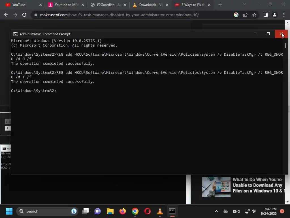Viewport: 290px width, 218px height.
Task: Select Command Prompt taskbar icon
Action: [x=172, y=211]
